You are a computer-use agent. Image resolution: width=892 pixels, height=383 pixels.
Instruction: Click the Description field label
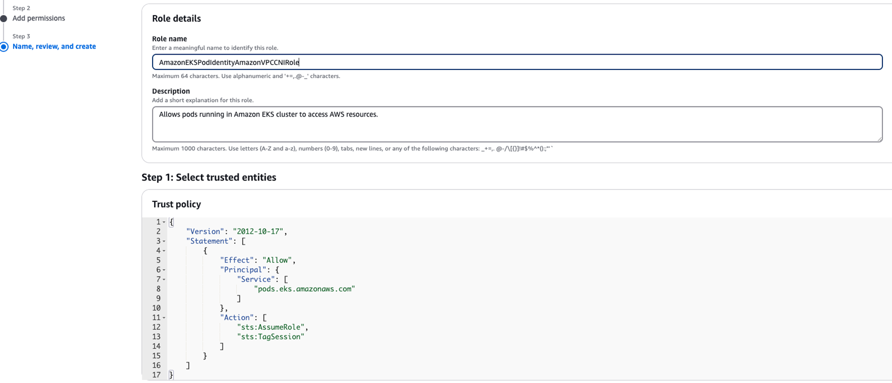171,91
